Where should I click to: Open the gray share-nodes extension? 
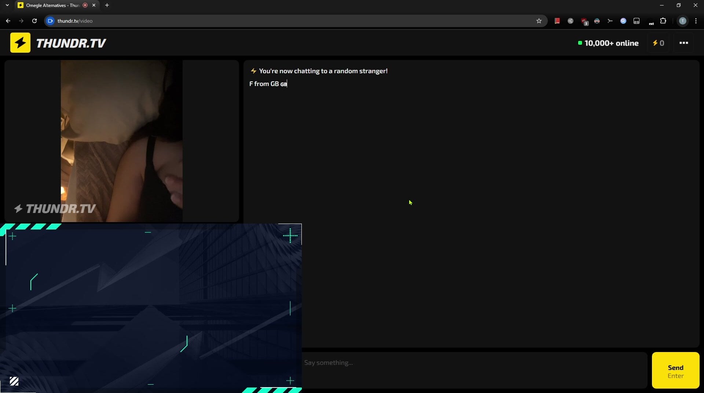tap(570, 21)
